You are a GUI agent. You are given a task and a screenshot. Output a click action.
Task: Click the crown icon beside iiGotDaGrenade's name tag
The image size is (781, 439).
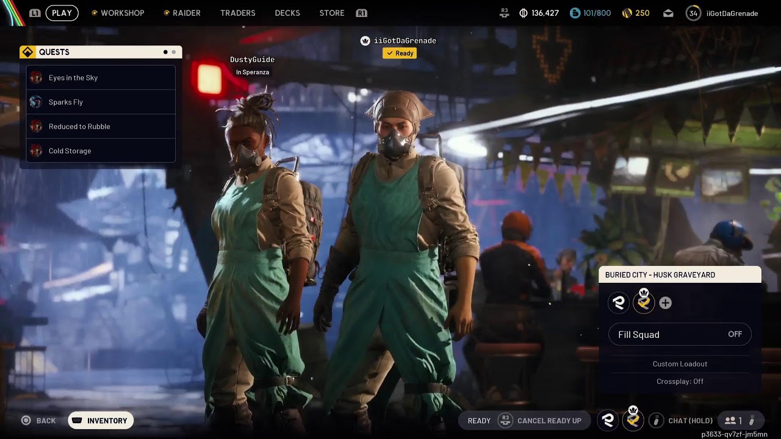coord(365,41)
